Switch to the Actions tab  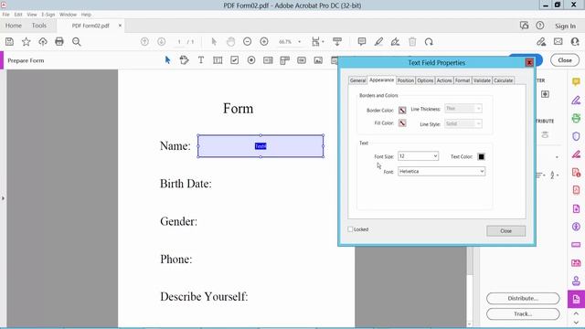click(x=444, y=80)
